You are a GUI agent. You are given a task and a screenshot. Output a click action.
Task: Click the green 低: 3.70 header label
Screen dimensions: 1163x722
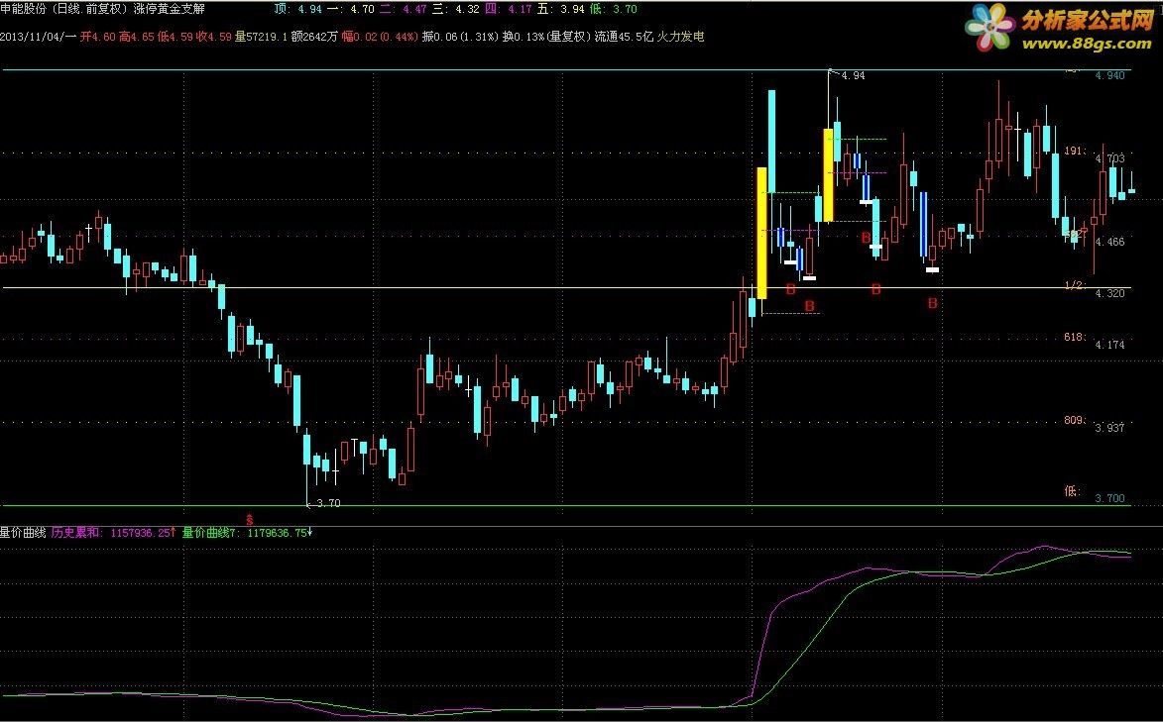click(614, 9)
